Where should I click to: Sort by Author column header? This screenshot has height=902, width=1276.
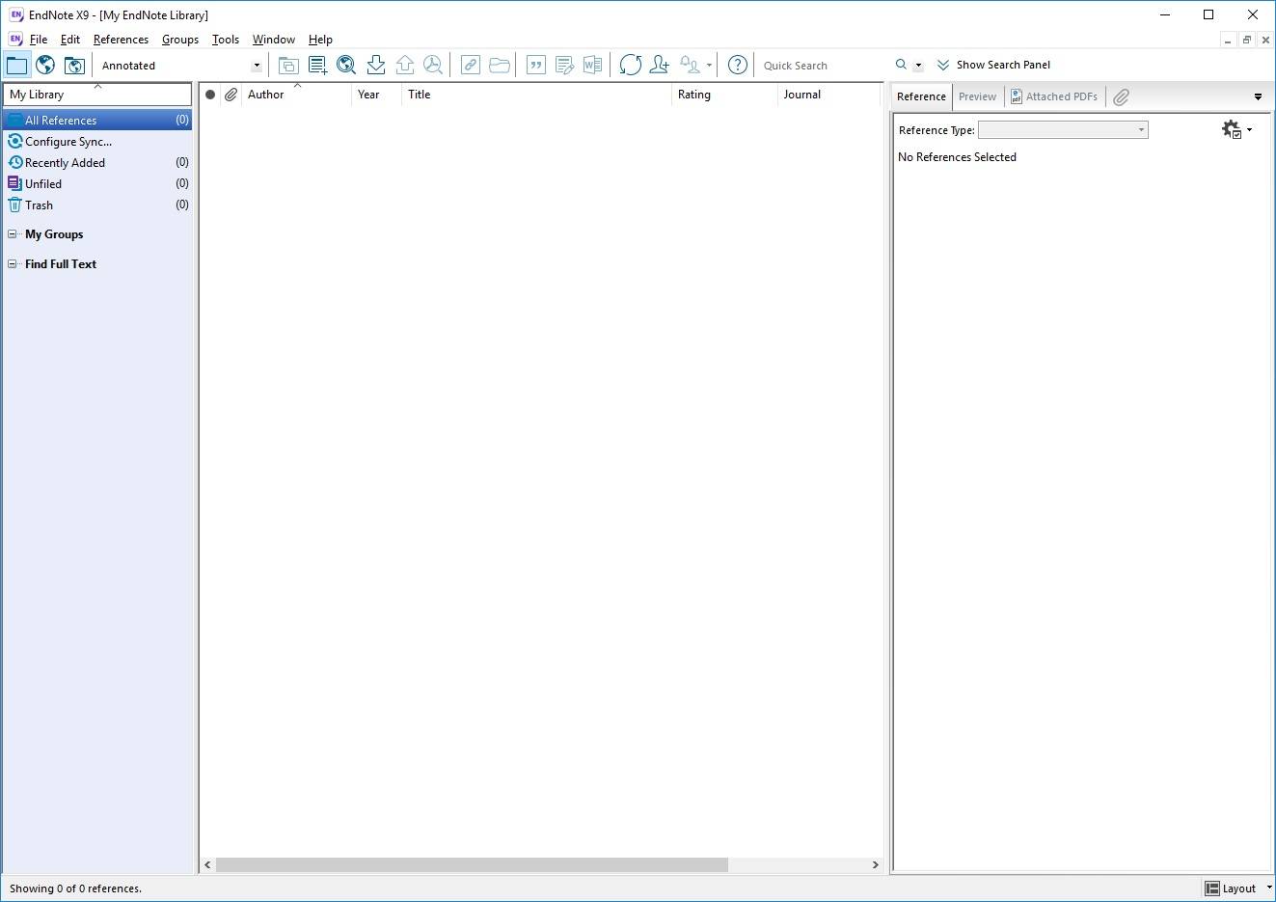(x=296, y=95)
